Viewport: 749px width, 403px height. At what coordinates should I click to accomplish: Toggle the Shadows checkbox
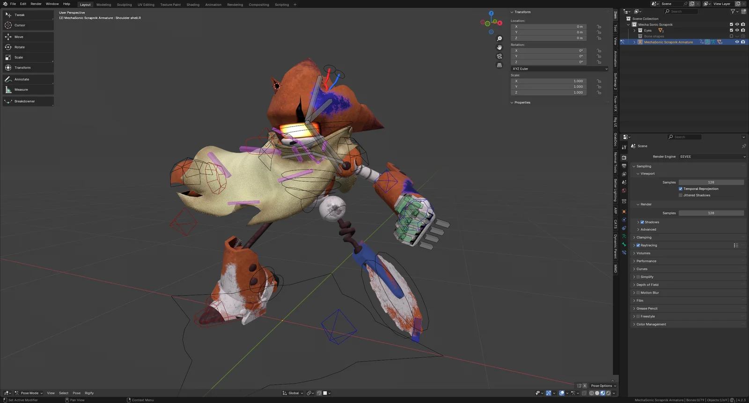click(x=642, y=222)
